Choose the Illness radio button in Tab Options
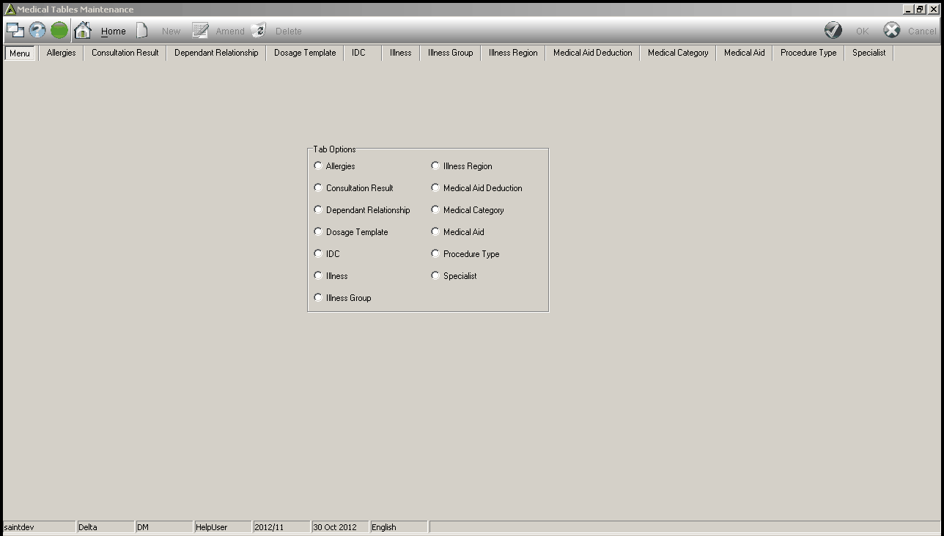The image size is (944, 536). point(318,275)
